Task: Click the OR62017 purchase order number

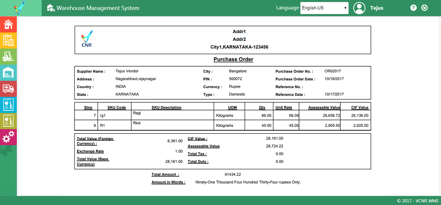Action: 333,71
